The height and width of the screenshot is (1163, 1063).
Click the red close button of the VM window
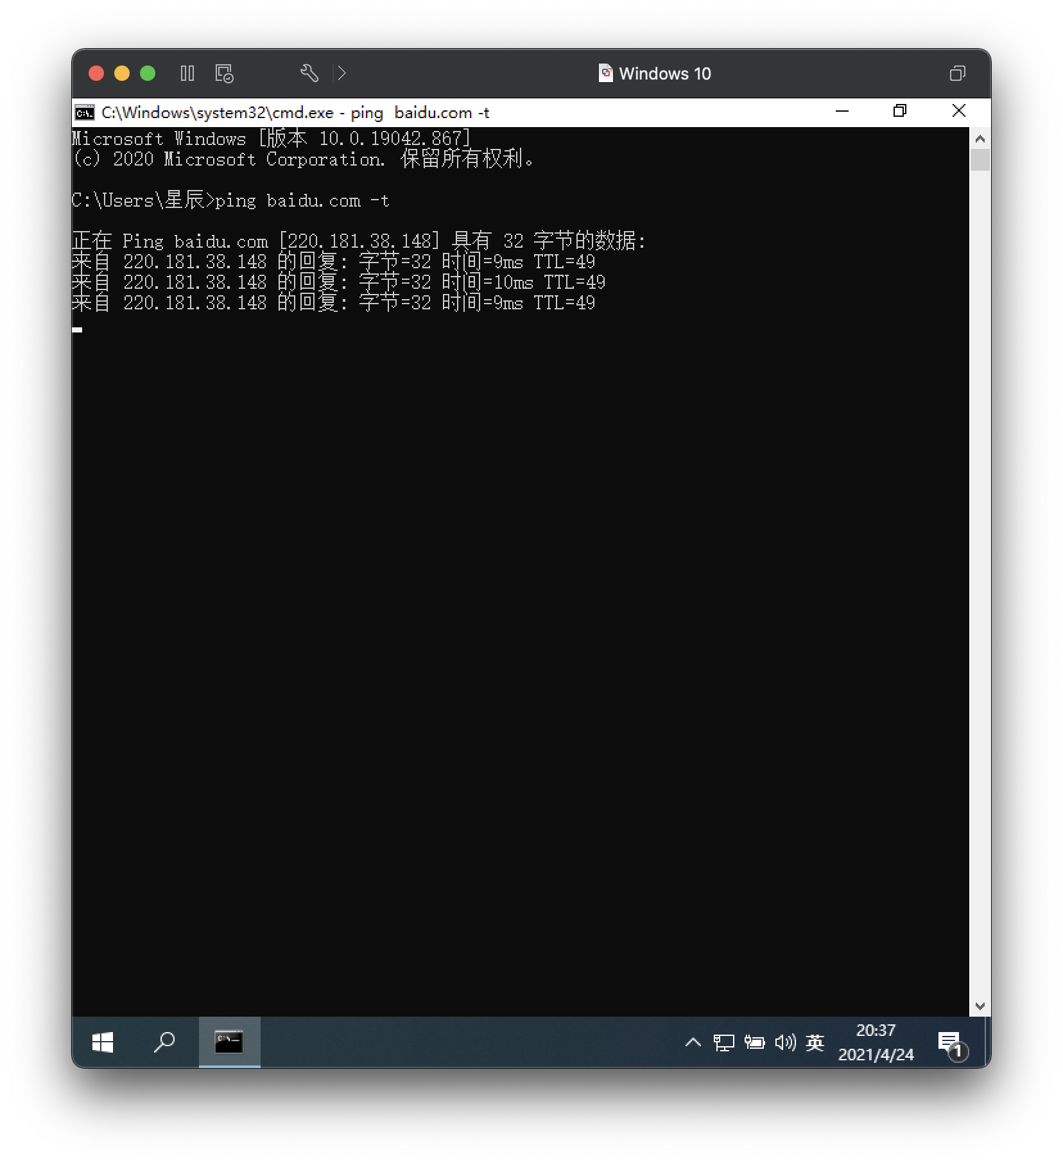tap(96, 73)
